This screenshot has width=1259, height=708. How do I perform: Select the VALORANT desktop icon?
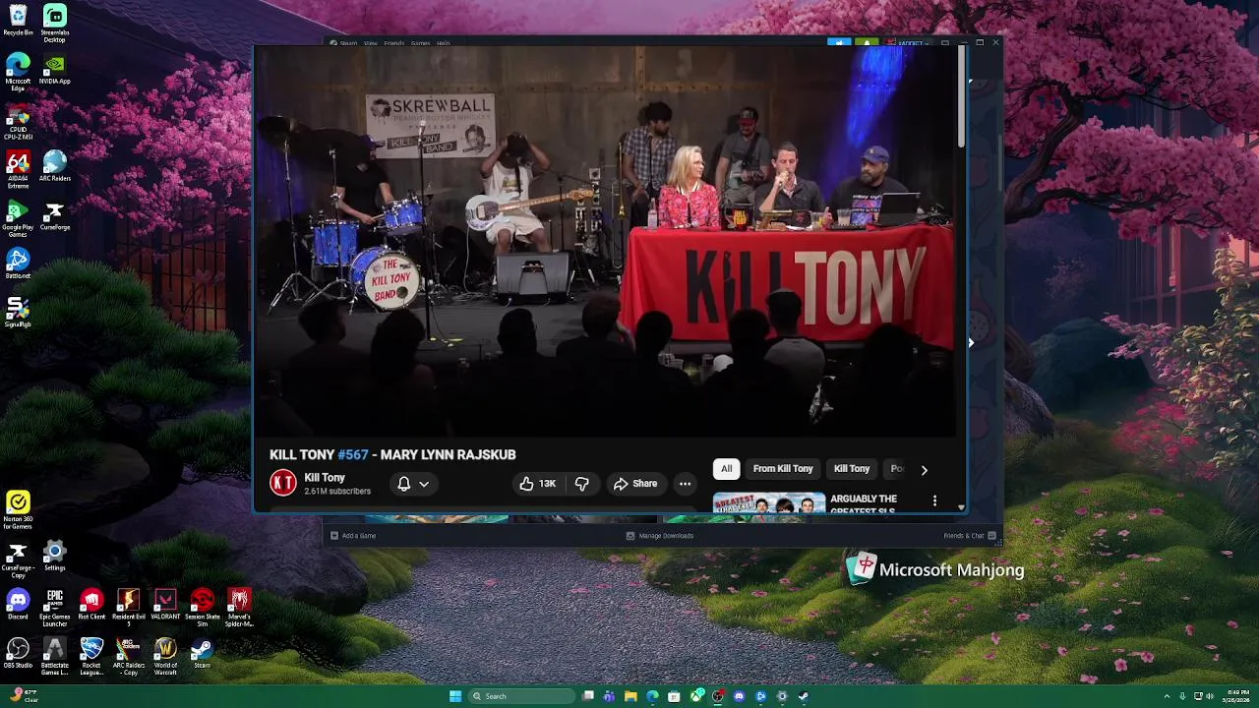tap(165, 604)
